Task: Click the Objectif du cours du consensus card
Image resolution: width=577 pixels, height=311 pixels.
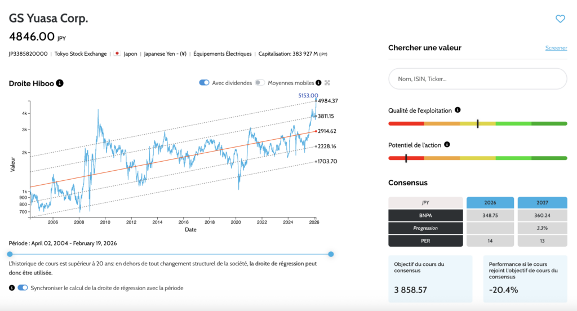Action: 430,279
